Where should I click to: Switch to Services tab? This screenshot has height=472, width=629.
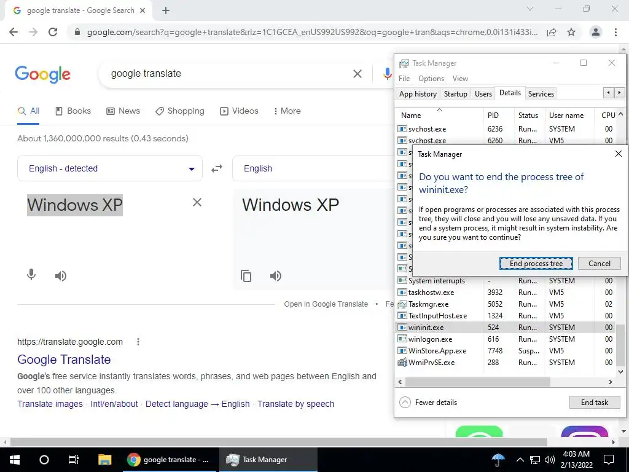point(541,94)
